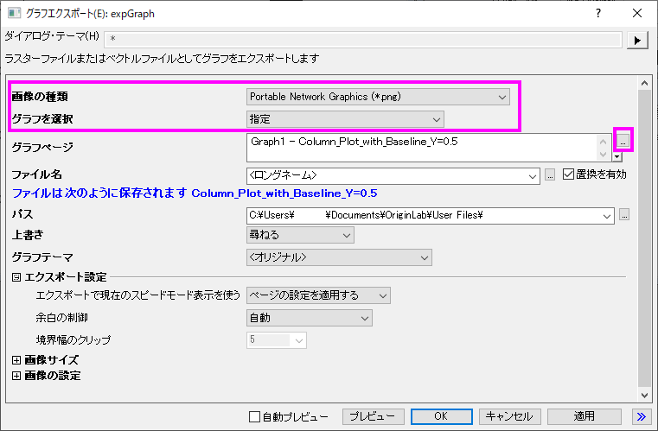Open グラフテーマ dropdown
This screenshot has height=431, width=658.
click(339, 257)
